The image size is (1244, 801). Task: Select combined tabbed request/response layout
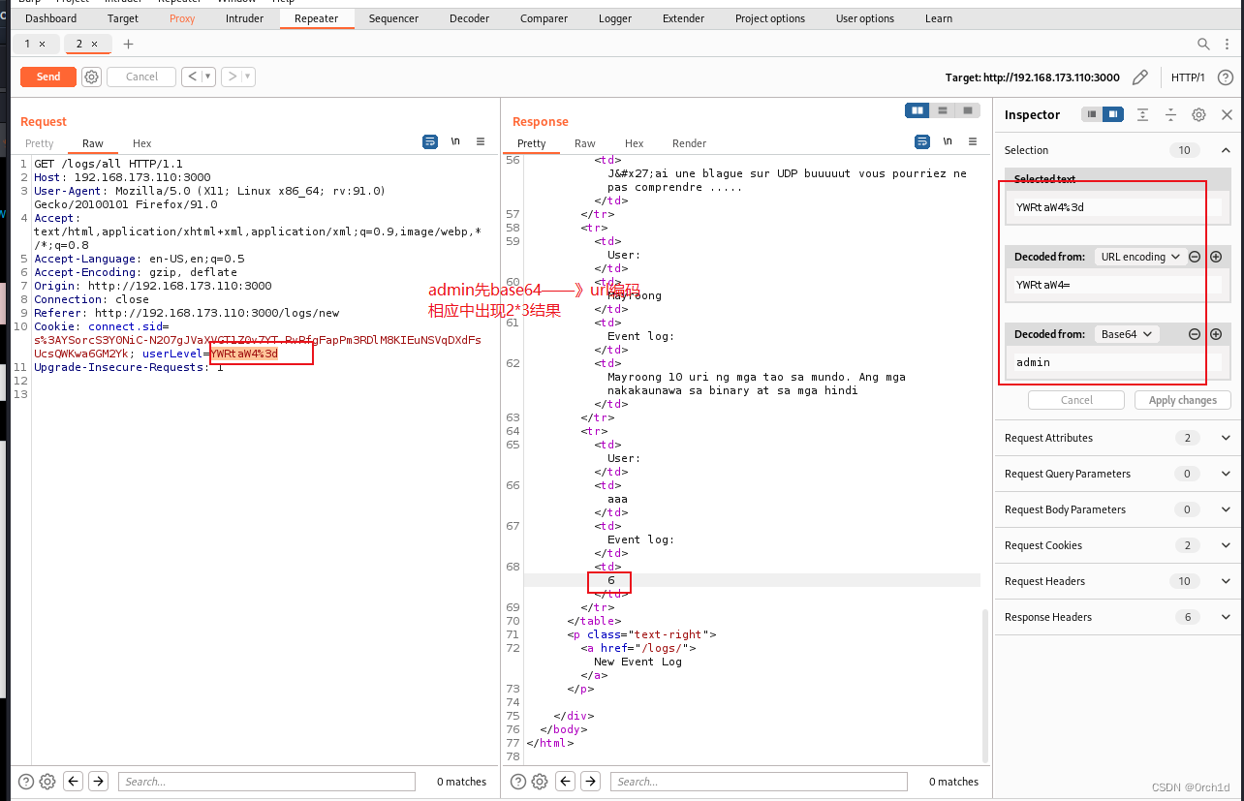[968, 110]
